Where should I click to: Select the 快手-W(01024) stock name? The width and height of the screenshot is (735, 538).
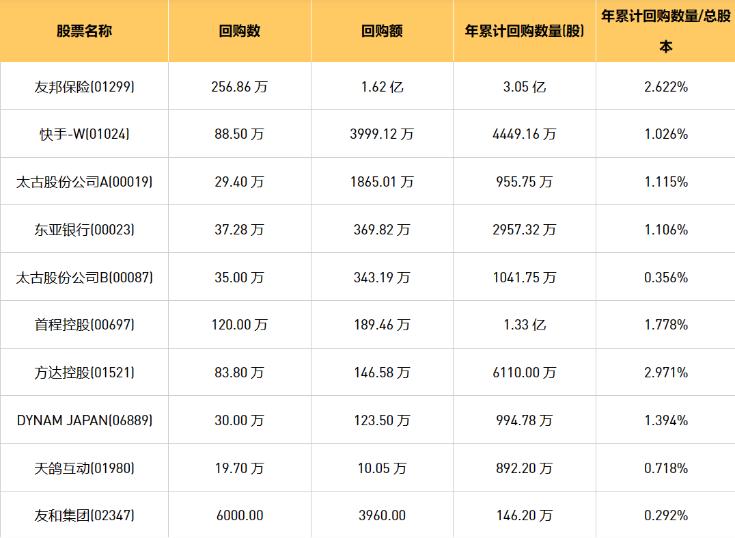pyautogui.click(x=84, y=134)
